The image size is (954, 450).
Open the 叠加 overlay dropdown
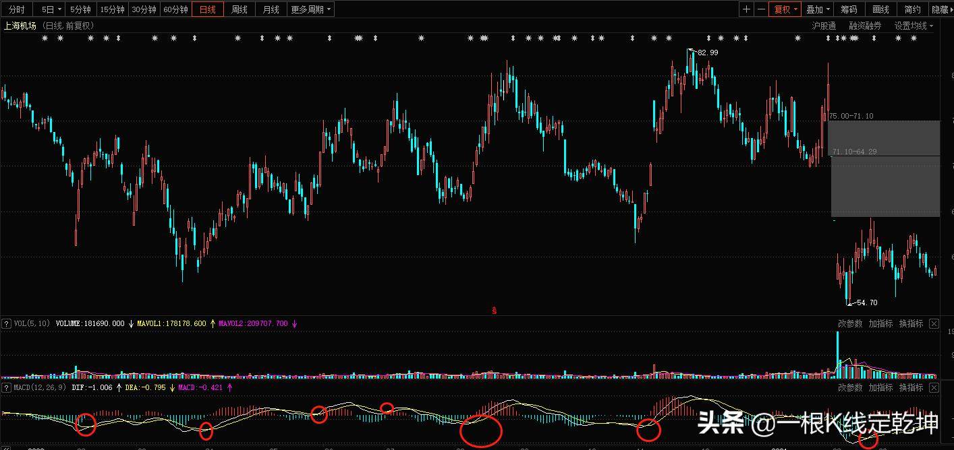(818, 9)
